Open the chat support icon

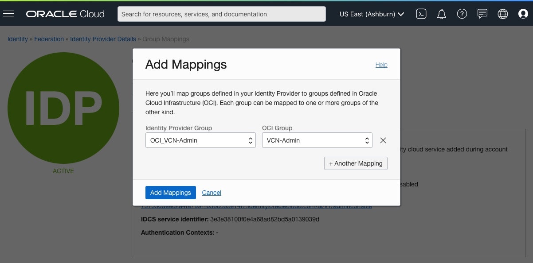482,14
